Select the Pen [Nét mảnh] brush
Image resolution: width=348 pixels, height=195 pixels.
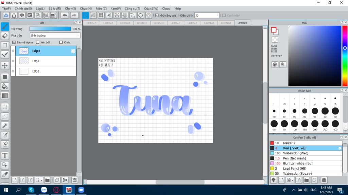[306, 158]
